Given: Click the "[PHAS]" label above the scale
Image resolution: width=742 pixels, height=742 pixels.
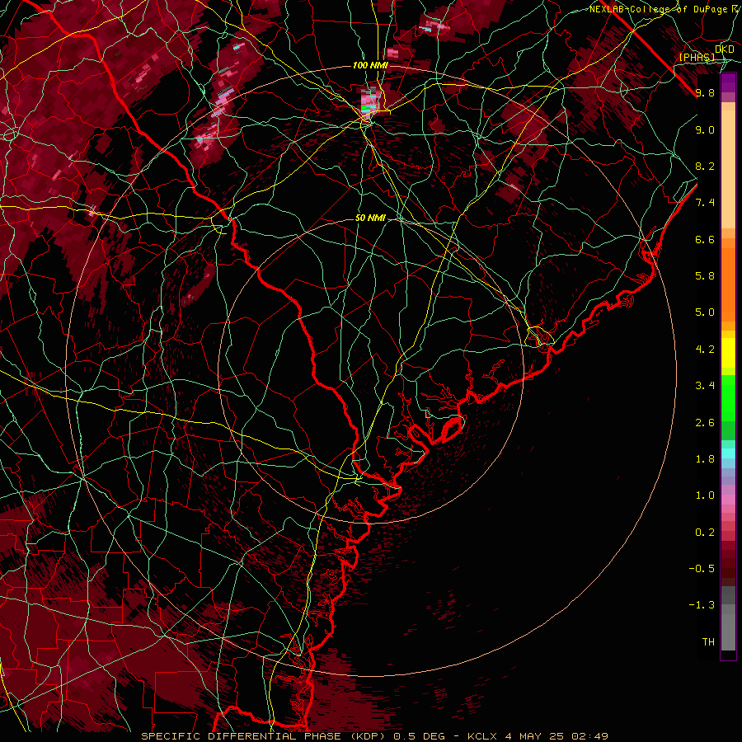Looking at the screenshot, I should [x=697, y=57].
